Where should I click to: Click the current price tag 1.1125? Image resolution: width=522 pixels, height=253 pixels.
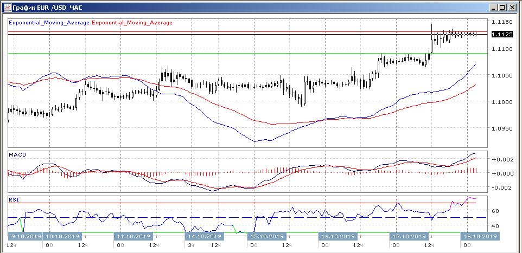(x=500, y=35)
